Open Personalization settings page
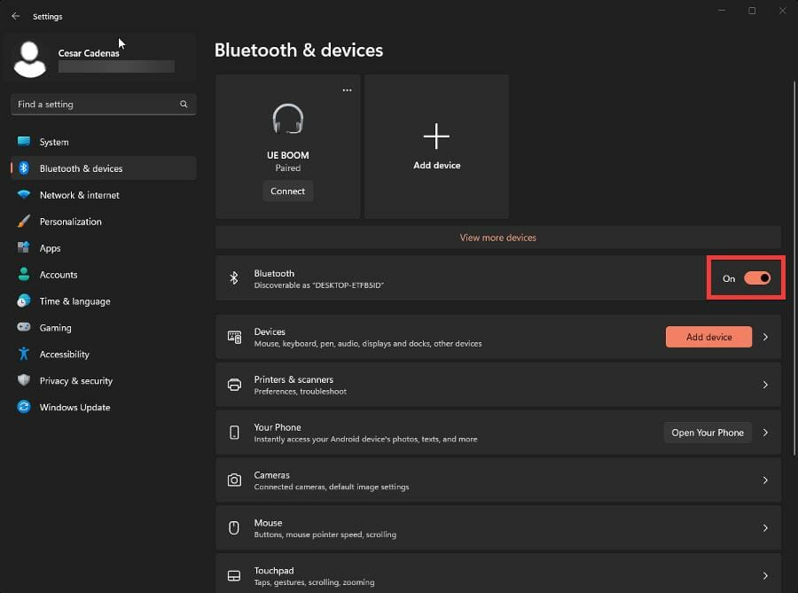Screen dimensions: 798x593 [x=104, y=222]
